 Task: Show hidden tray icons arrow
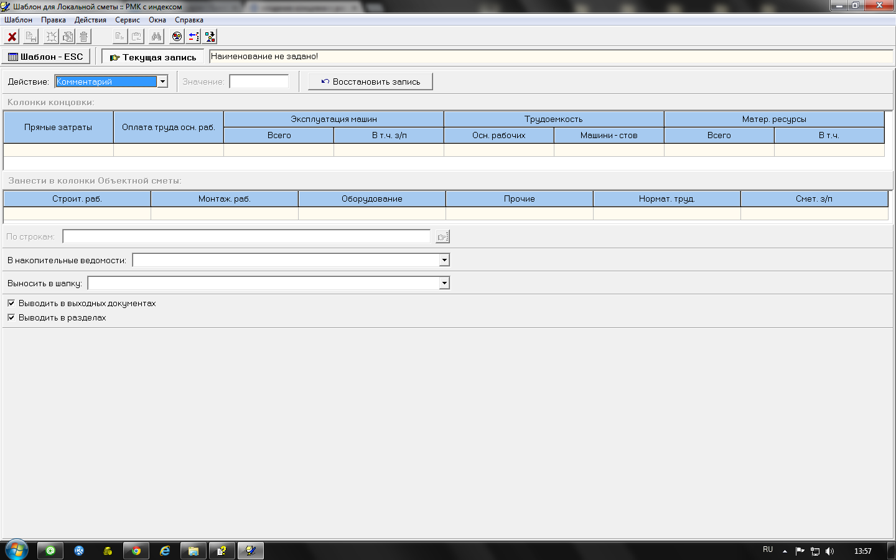pyautogui.click(x=785, y=551)
